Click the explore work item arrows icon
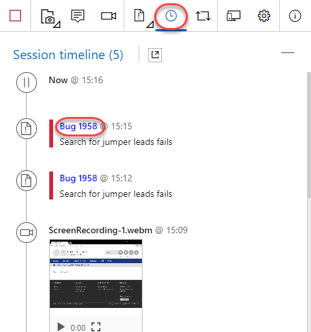Screen dimensions: 311x332 click(203, 16)
